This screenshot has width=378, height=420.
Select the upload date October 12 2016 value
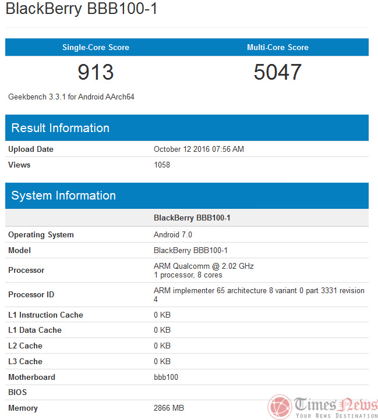click(199, 150)
